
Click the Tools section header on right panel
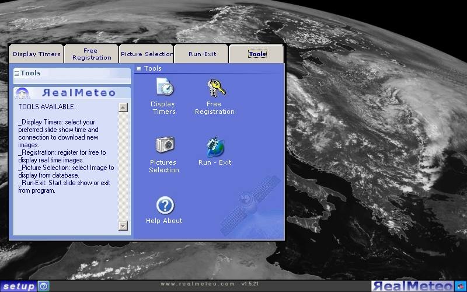click(153, 68)
